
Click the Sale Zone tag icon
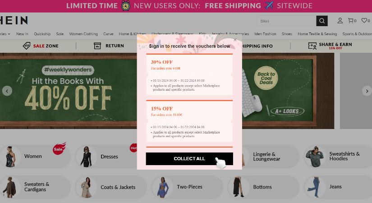26,46
